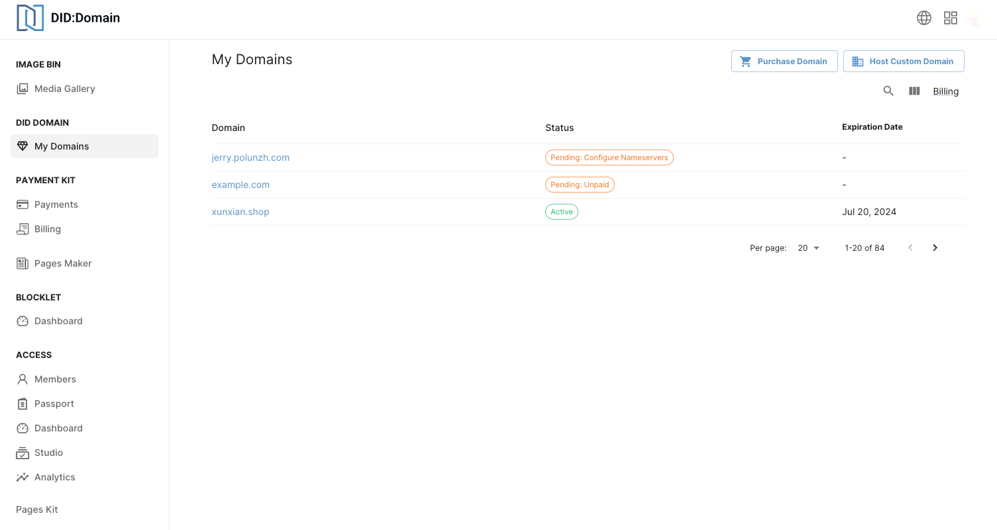The width and height of the screenshot is (997, 530).
Task: Open Payments in sidebar
Action: tap(56, 204)
